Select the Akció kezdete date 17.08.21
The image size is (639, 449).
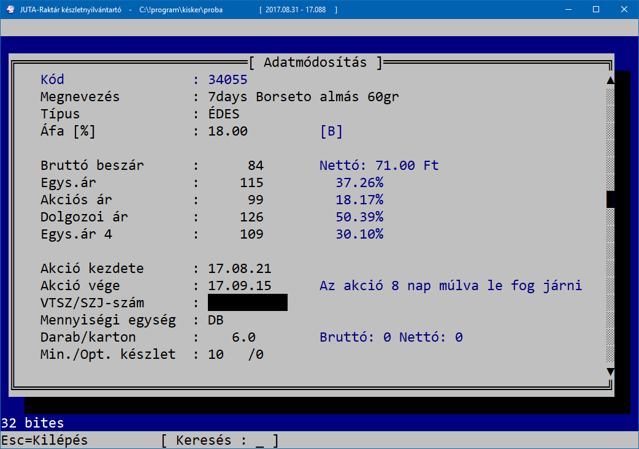click(239, 269)
